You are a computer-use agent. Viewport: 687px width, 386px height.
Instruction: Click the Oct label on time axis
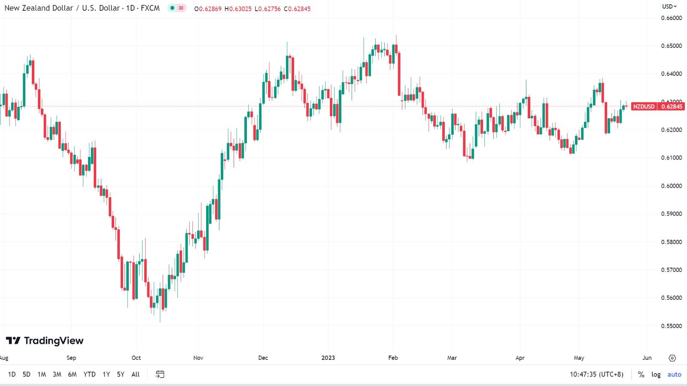coord(136,358)
